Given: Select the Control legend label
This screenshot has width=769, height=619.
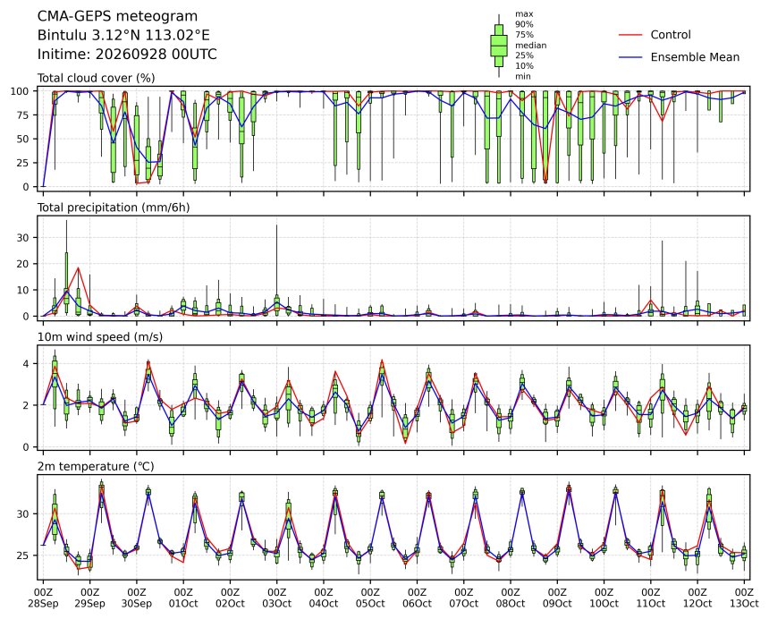Looking at the screenshot, I should (x=671, y=35).
